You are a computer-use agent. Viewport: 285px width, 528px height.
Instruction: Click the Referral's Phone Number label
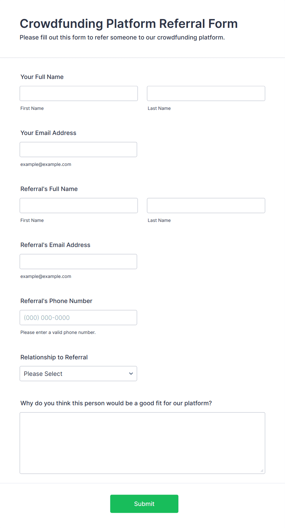click(x=56, y=301)
